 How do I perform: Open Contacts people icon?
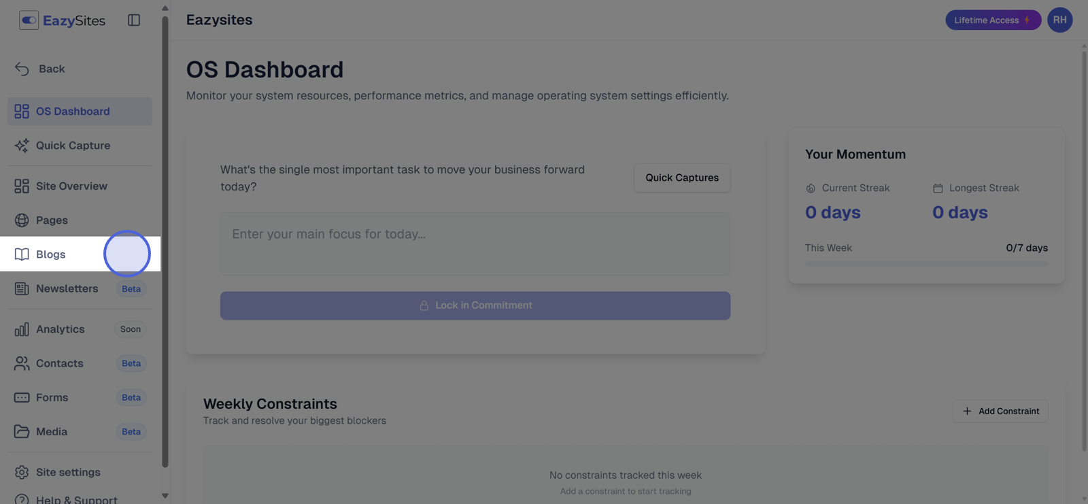click(x=22, y=363)
